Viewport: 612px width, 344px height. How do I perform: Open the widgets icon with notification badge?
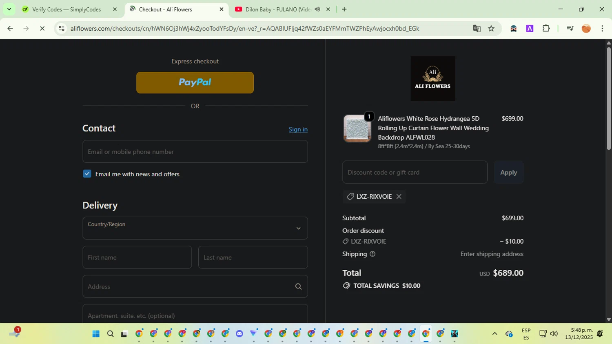point(15,333)
